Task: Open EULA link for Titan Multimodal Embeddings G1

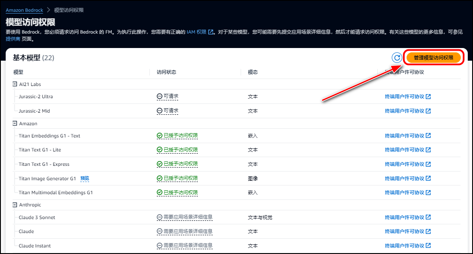Action: pyautogui.click(x=408, y=192)
